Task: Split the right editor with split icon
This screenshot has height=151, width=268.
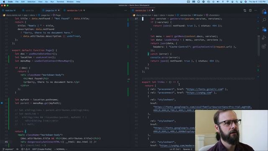Action: point(250,10)
